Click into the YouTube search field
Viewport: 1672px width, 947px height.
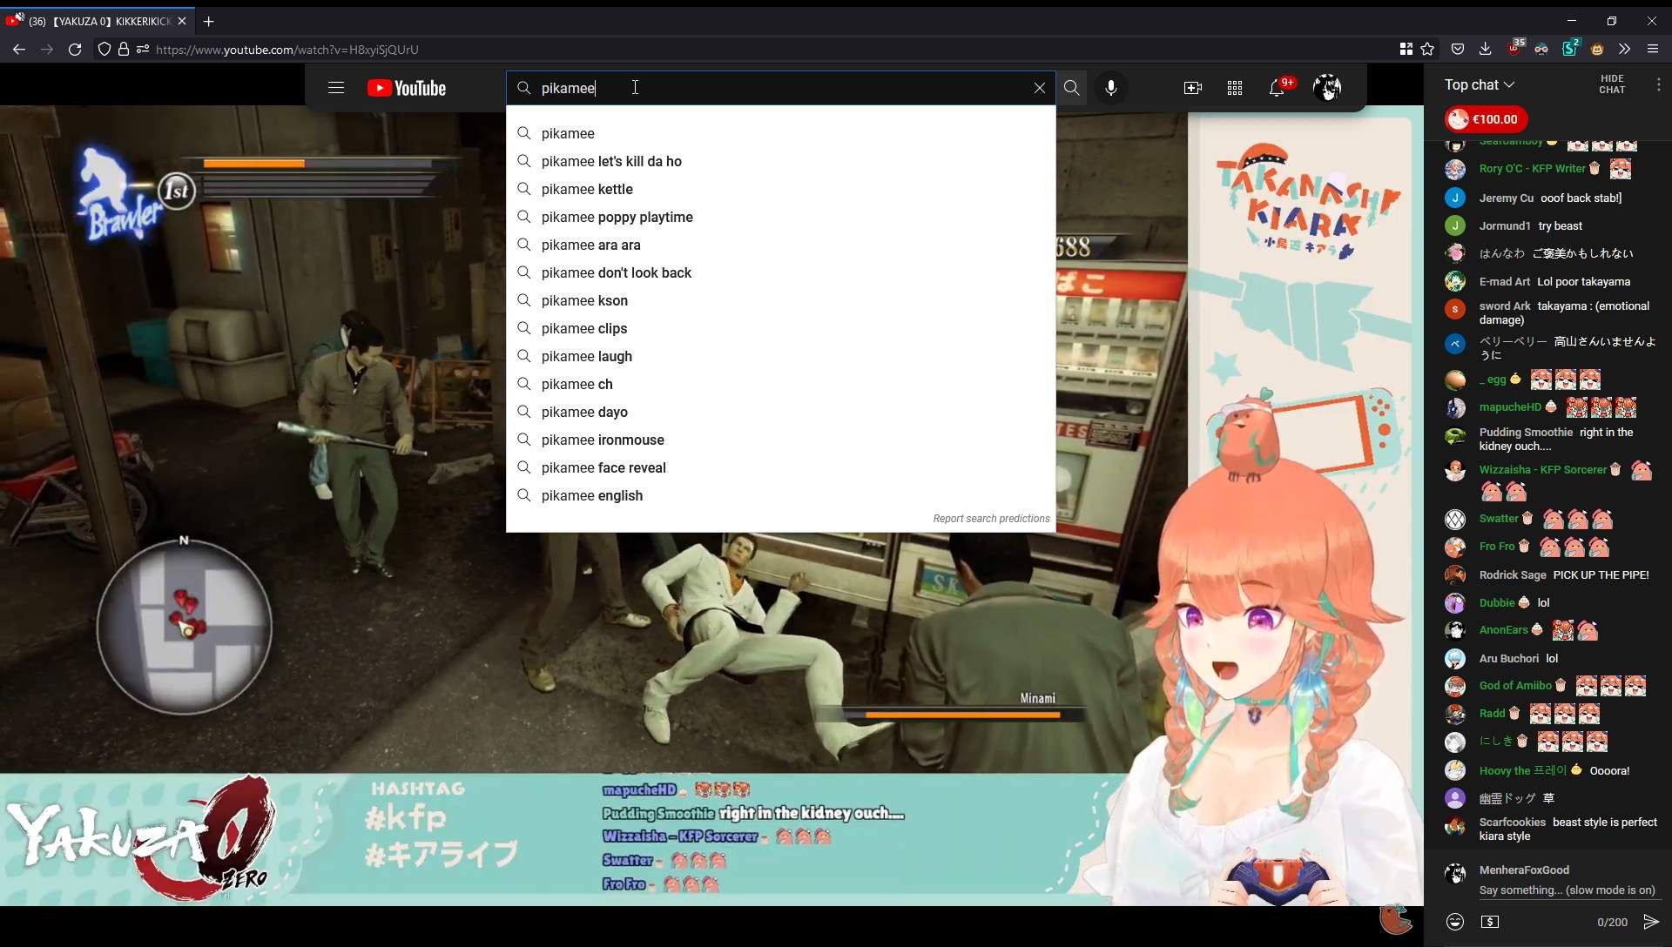(779, 88)
